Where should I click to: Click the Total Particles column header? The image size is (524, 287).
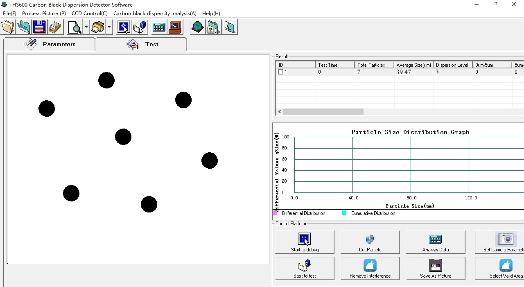[x=374, y=65]
